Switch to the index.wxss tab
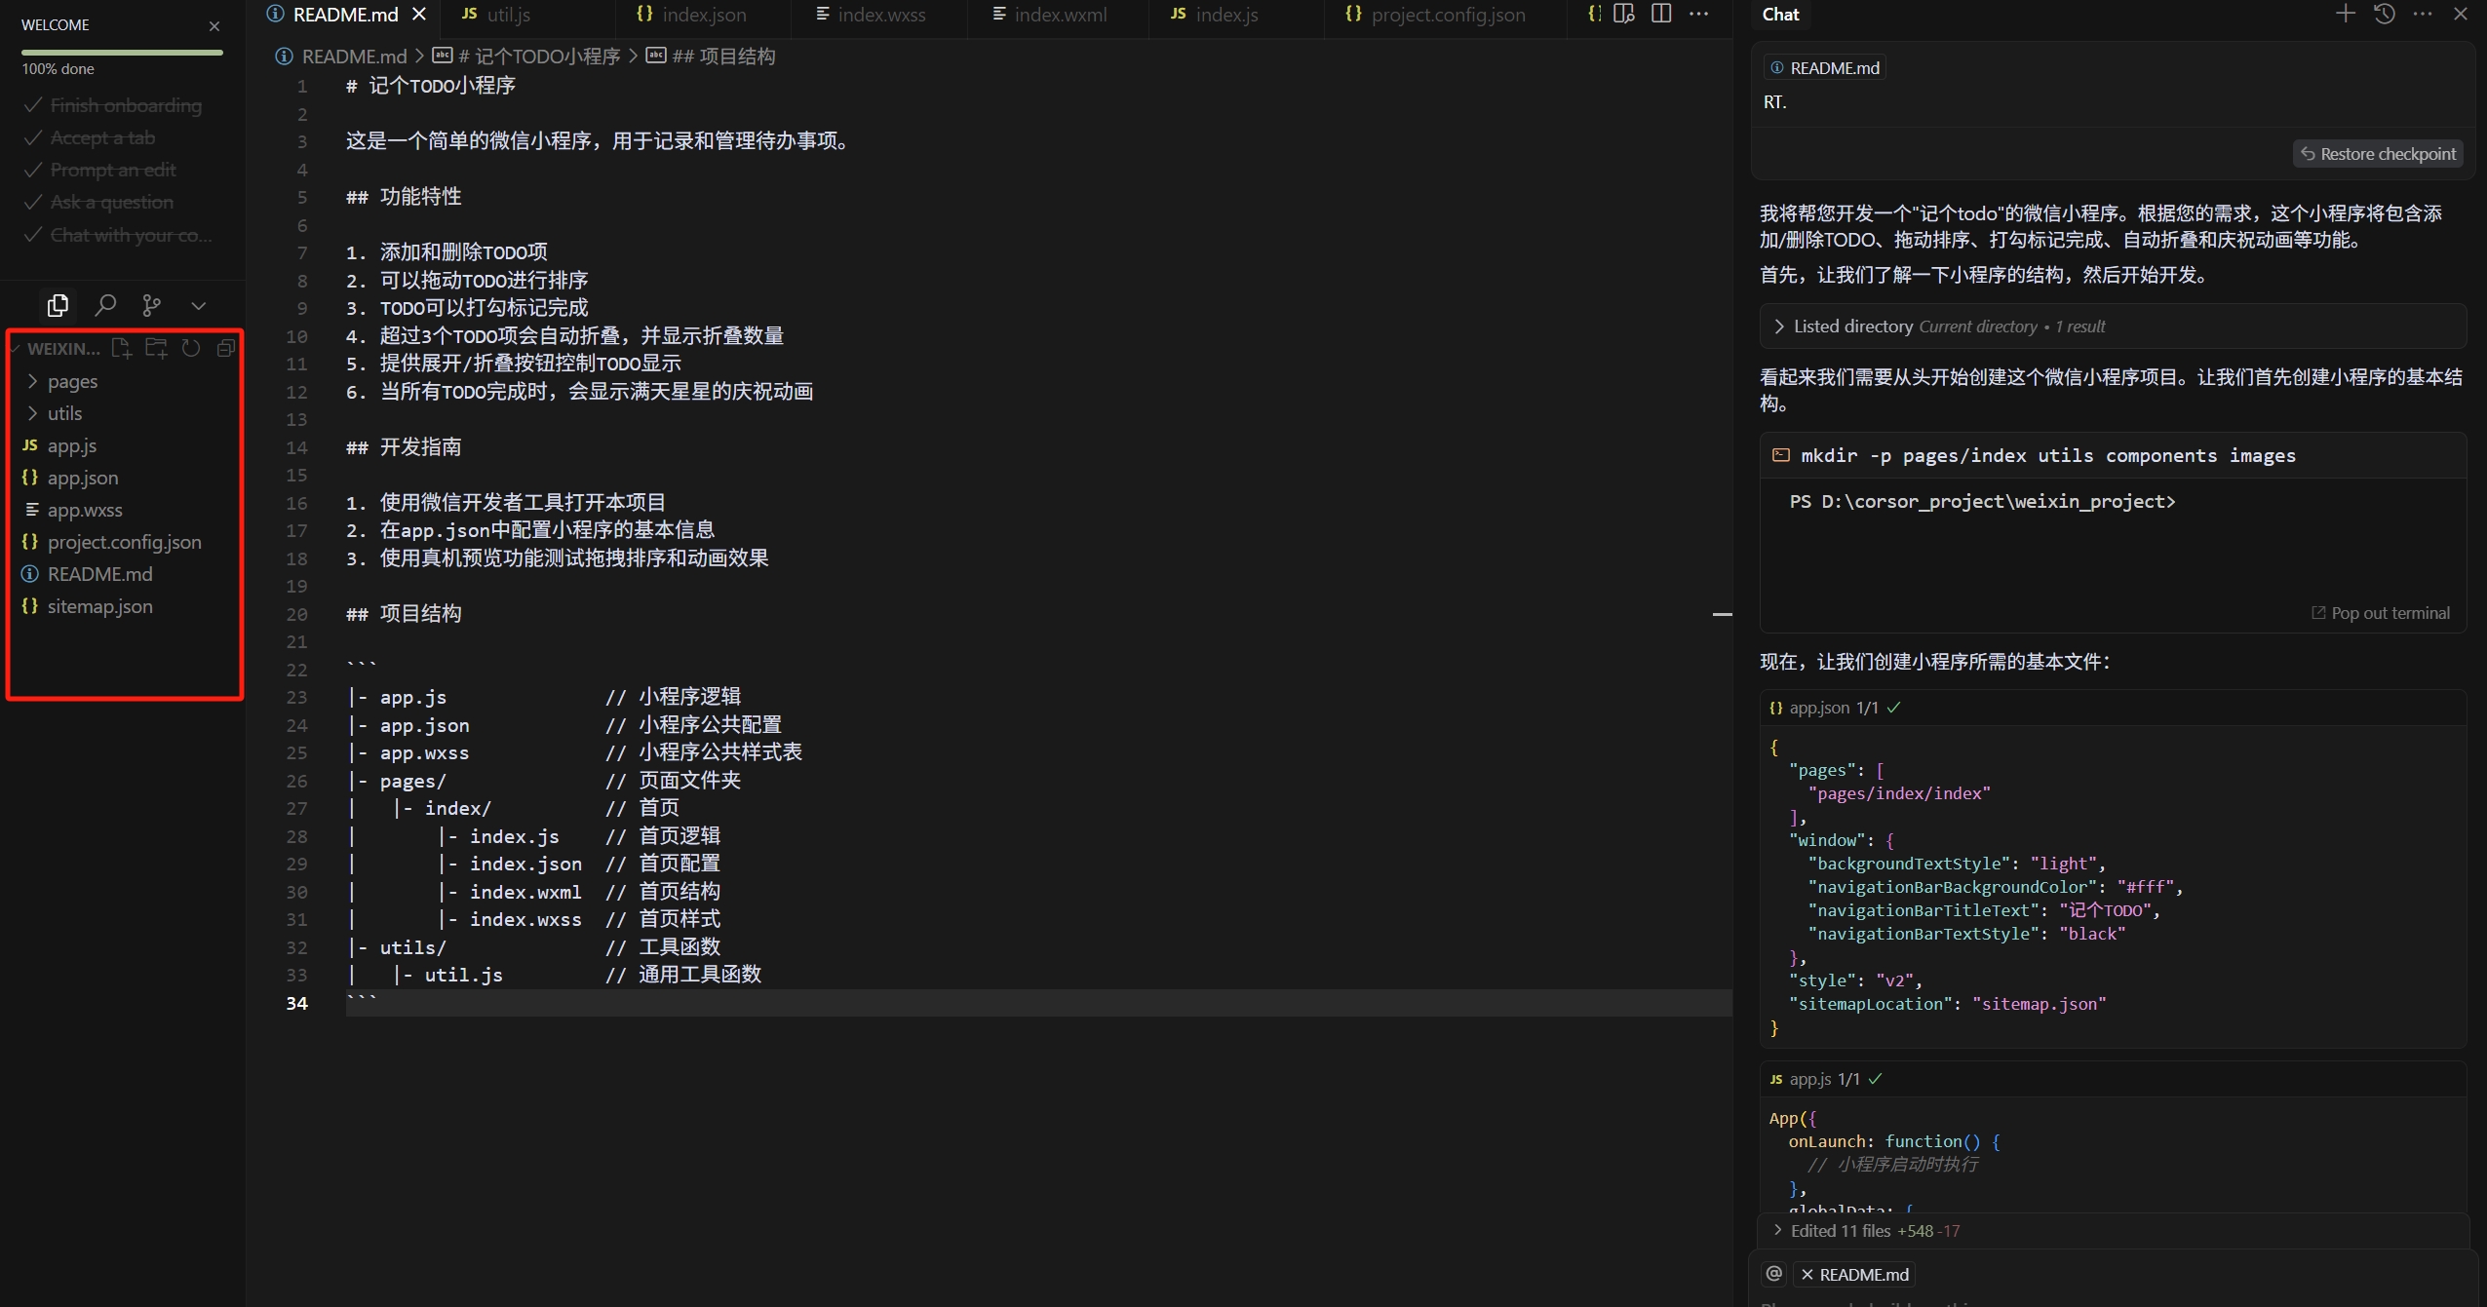 (x=880, y=15)
